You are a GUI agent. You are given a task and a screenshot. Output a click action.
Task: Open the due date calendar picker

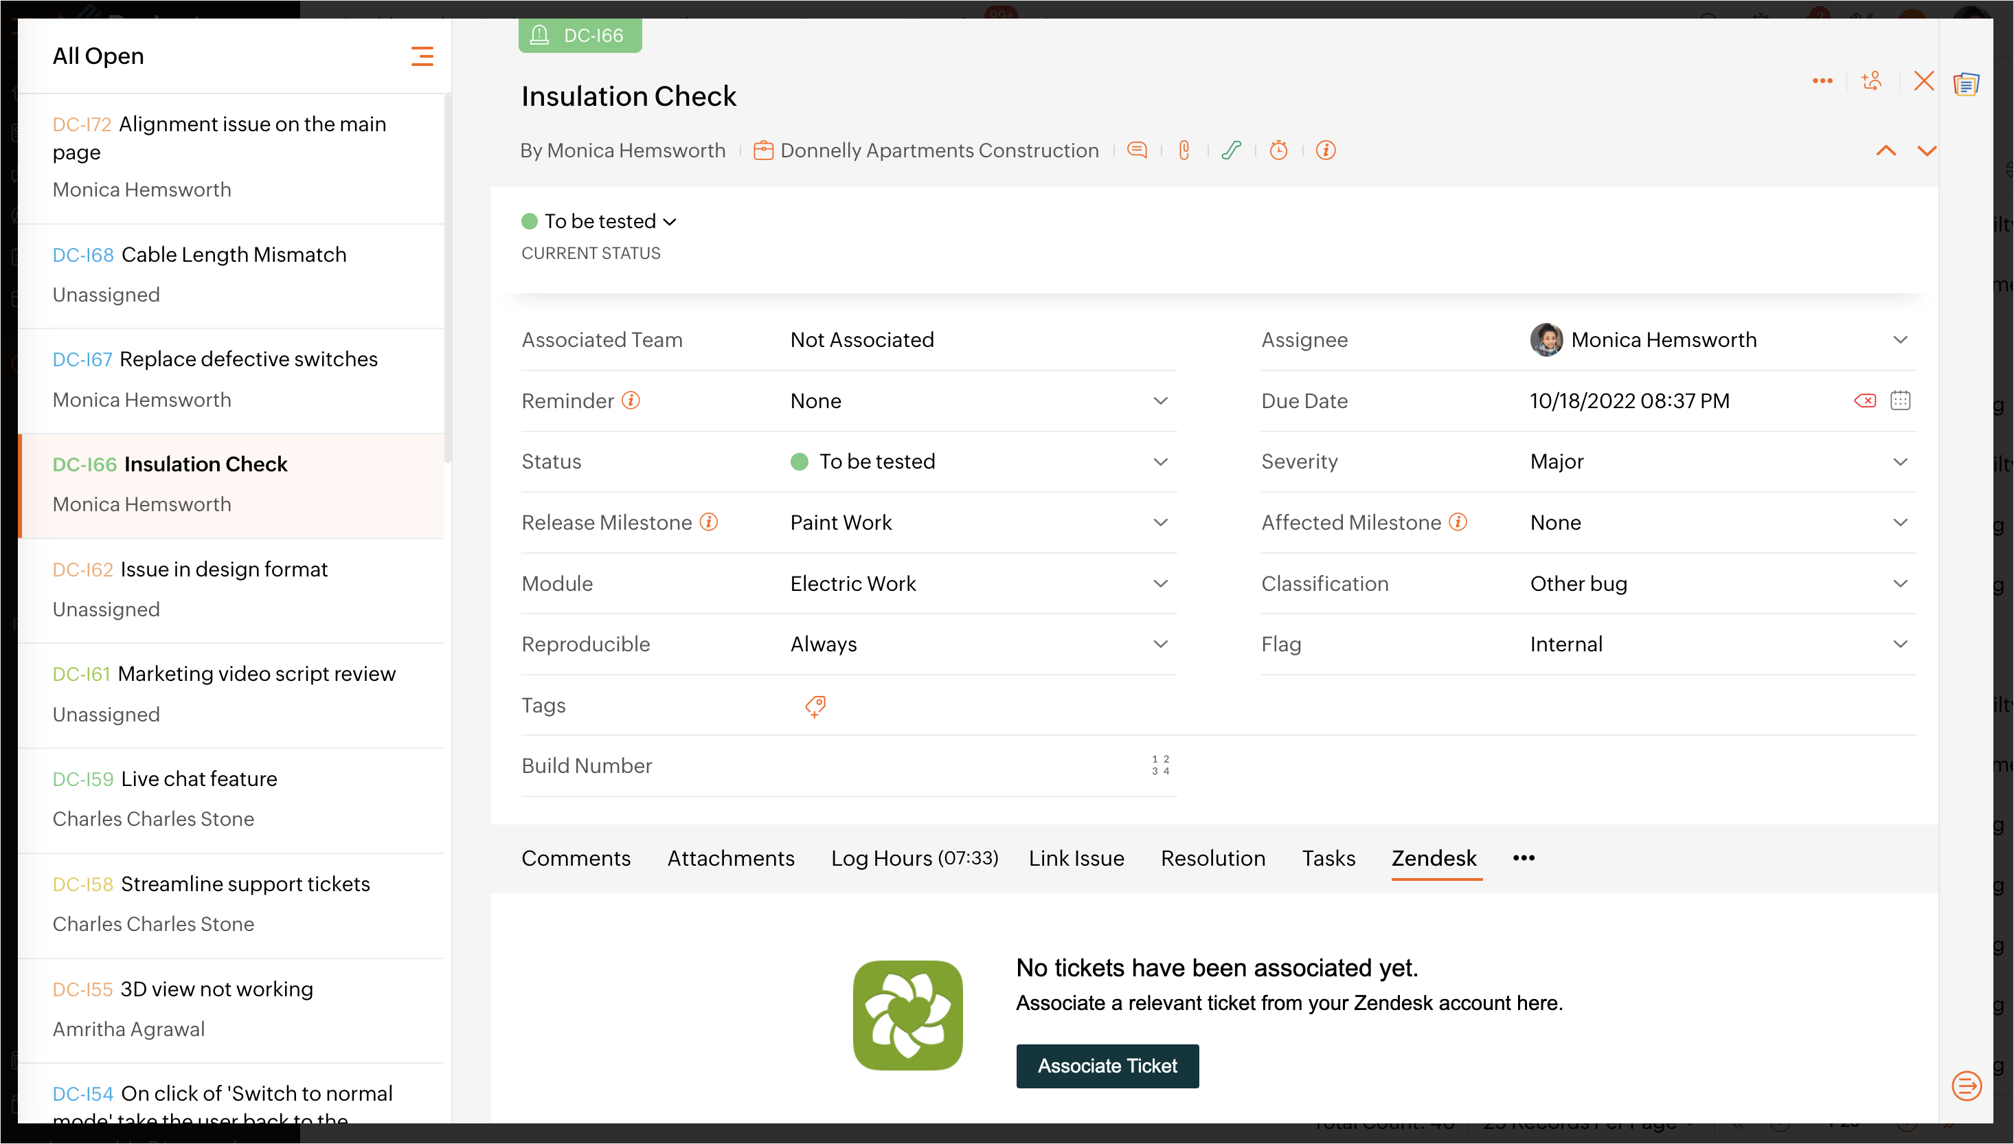point(1900,401)
